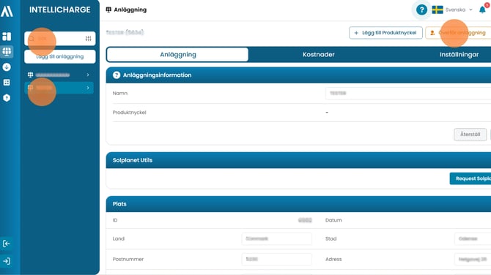Click the Request Solplanet button
The height and width of the screenshot is (275, 491).
click(x=470, y=178)
